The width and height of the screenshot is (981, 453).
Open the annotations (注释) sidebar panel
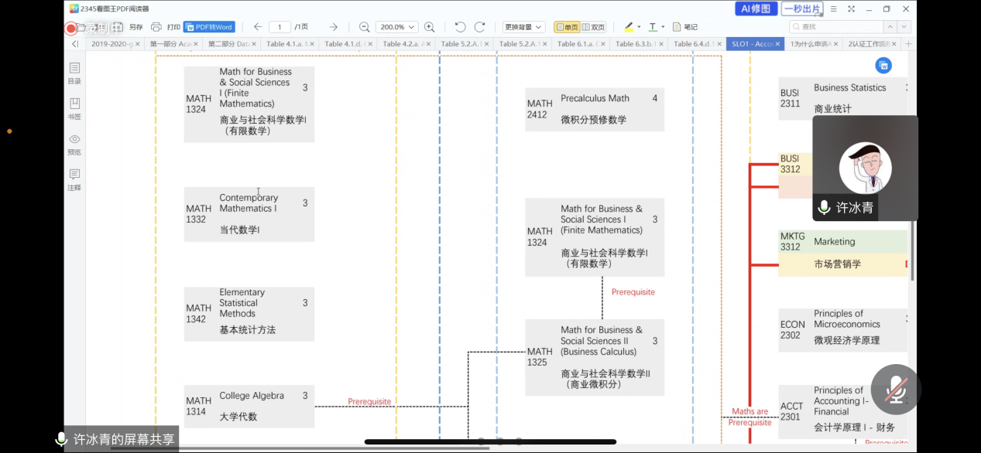[74, 179]
